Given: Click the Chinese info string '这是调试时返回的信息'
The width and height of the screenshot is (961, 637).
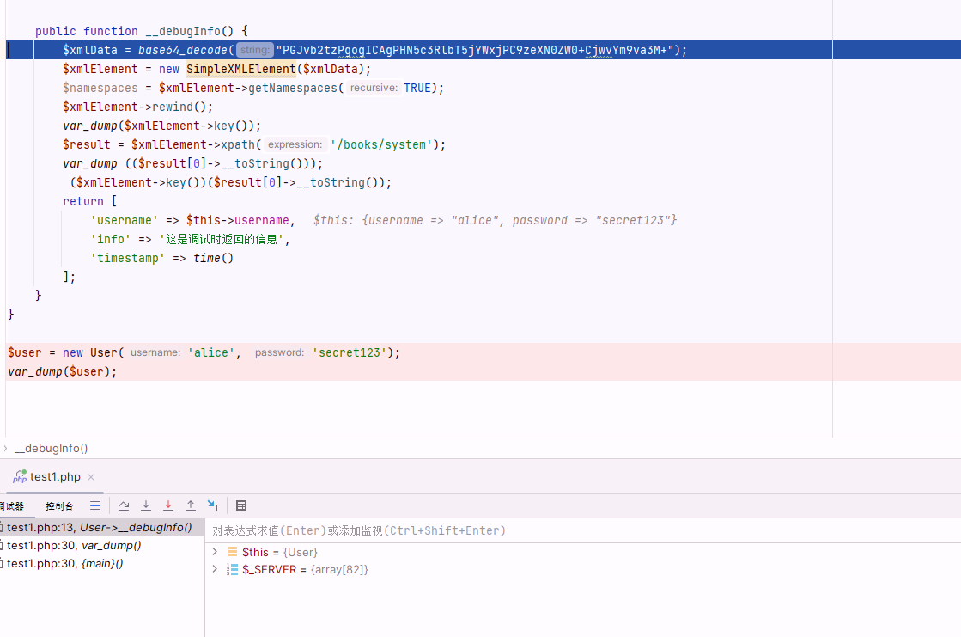Looking at the screenshot, I should click(x=222, y=239).
